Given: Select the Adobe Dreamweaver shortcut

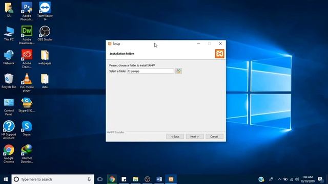Looking at the screenshot, I should pyautogui.click(x=27, y=35).
